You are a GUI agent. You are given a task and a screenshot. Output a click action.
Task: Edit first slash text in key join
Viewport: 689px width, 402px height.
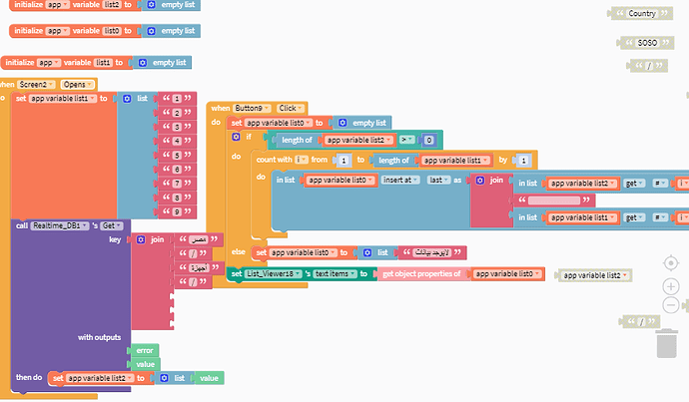[x=193, y=253]
